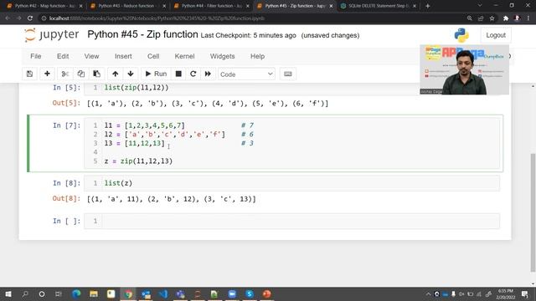Cut selected cells with the scissors icon

[x=65, y=74]
